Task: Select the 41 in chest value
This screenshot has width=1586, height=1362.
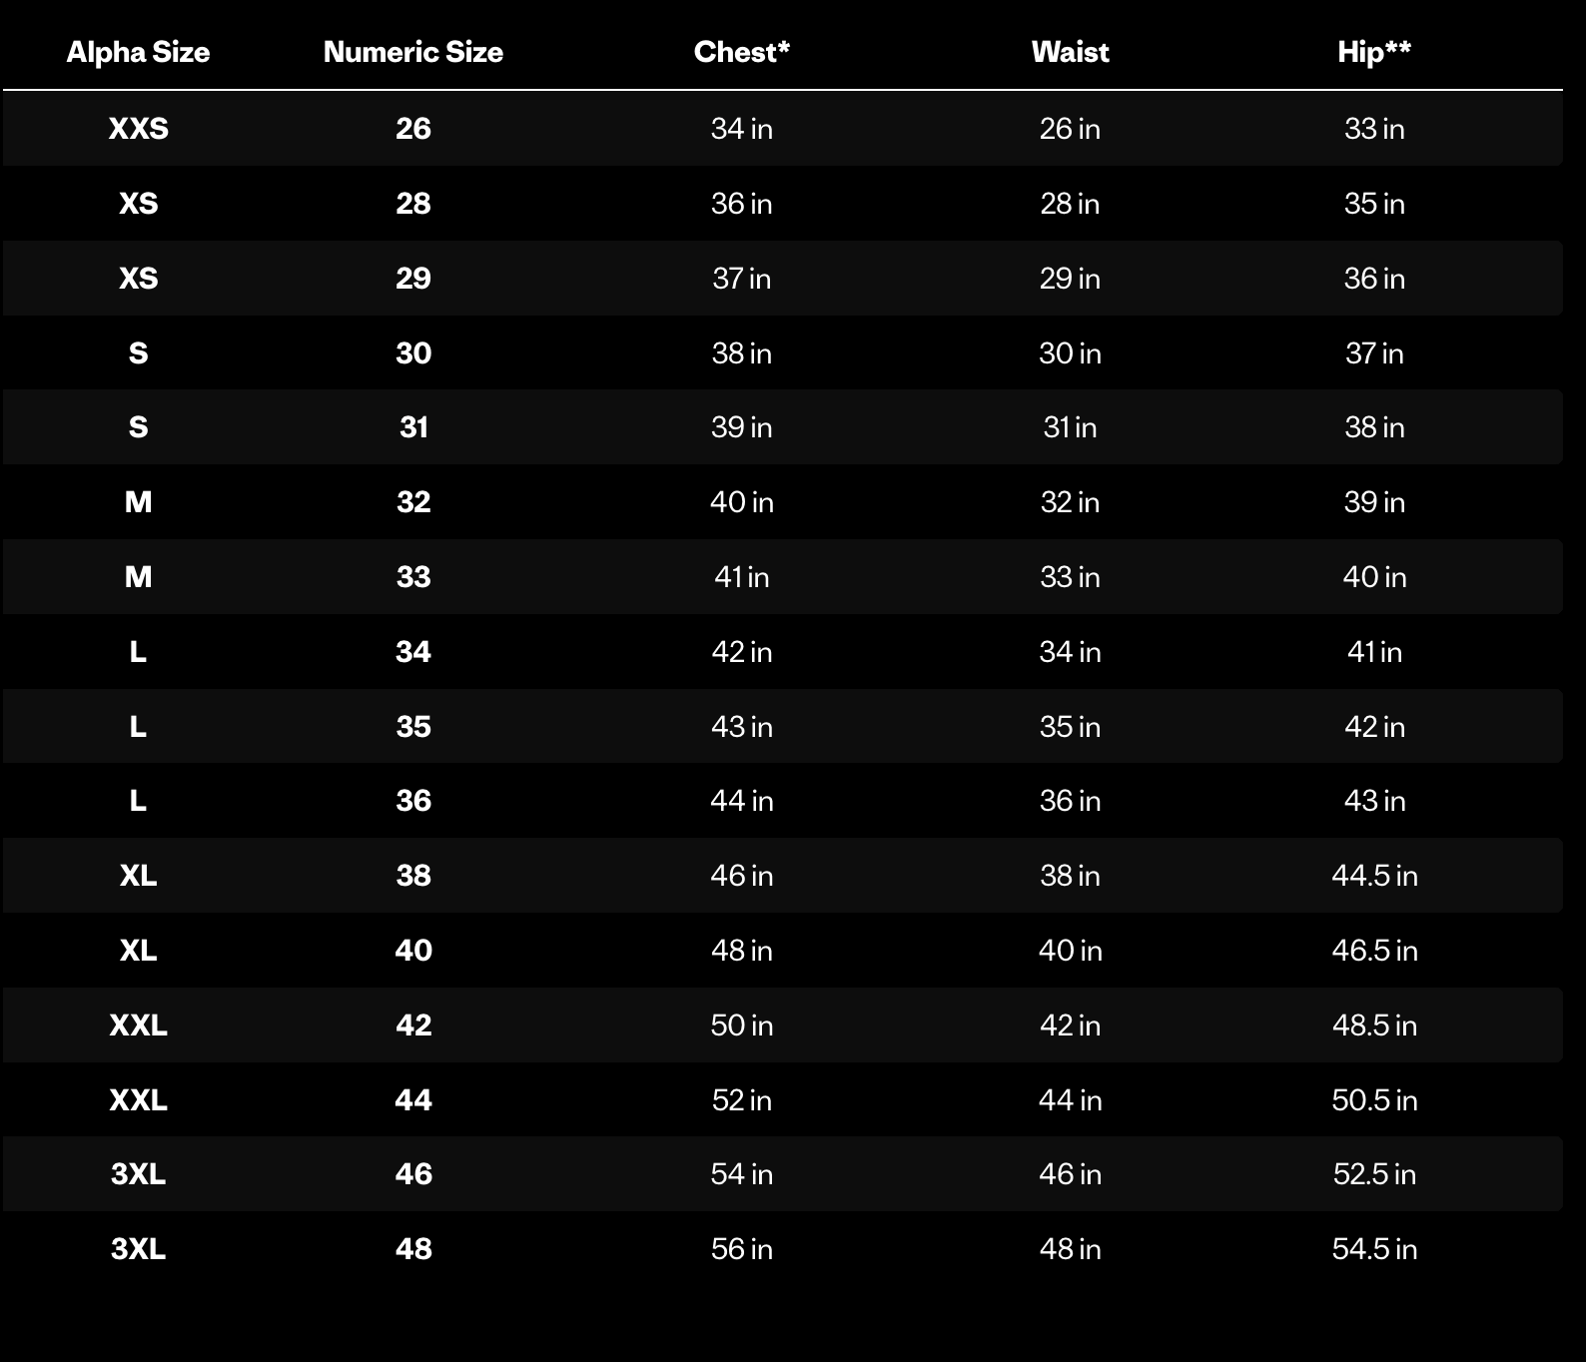Action: [x=741, y=577]
